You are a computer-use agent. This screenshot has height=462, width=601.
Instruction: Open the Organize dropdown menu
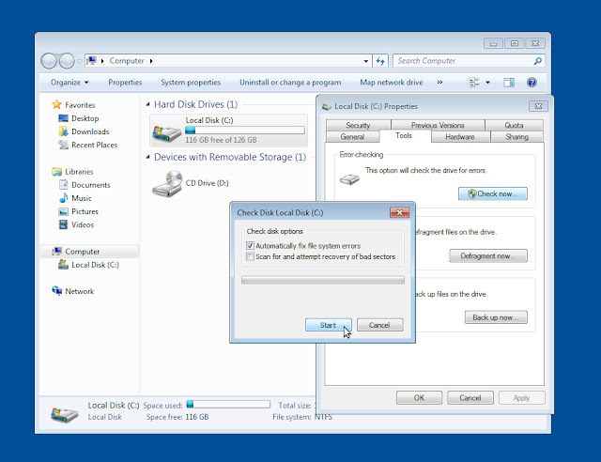click(69, 83)
